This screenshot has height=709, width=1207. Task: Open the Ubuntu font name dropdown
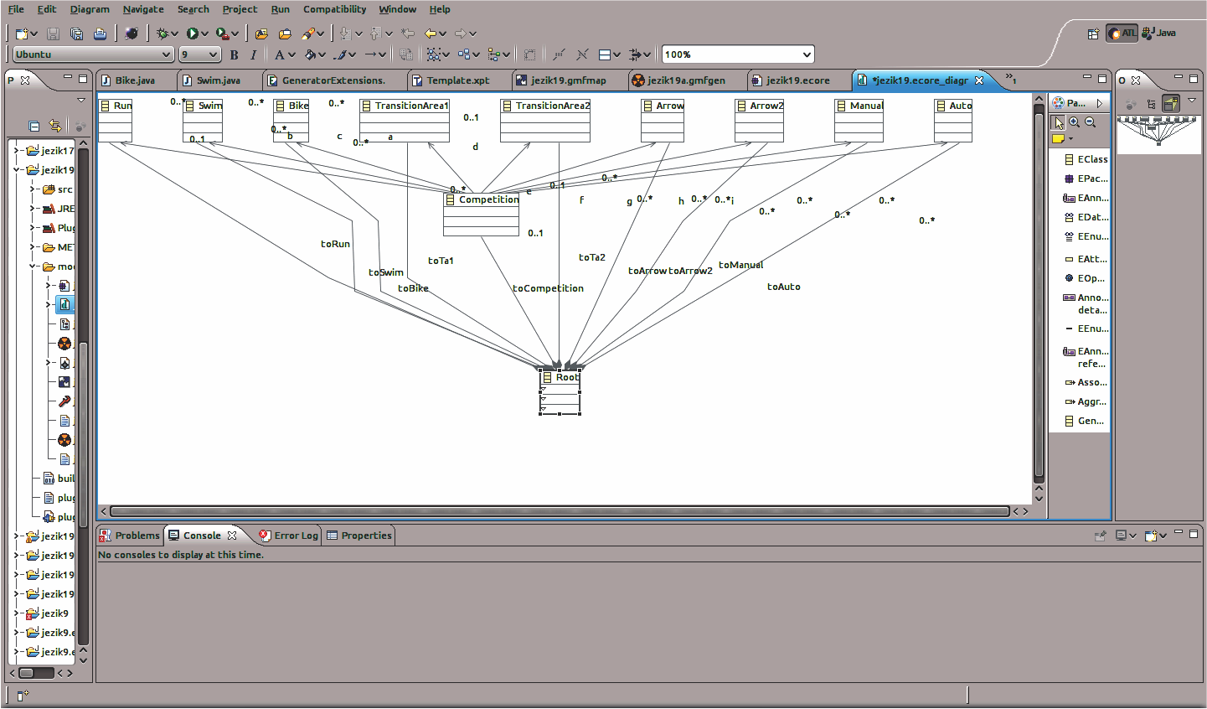click(165, 54)
